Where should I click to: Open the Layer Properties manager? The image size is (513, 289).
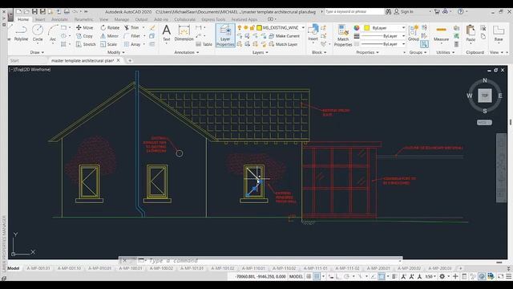tap(225, 35)
